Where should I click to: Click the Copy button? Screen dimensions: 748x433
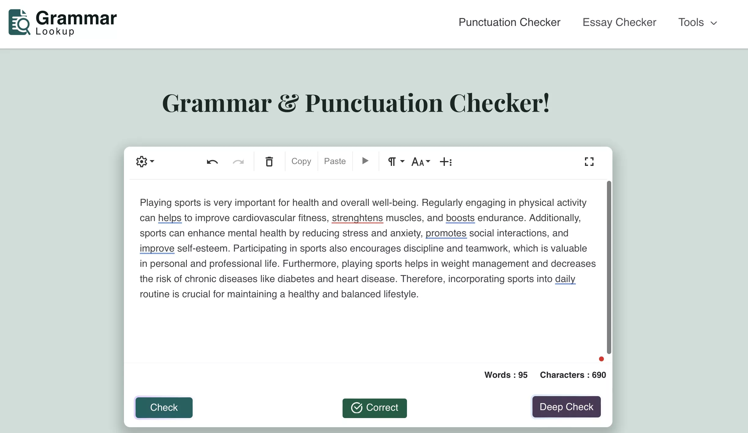[x=301, y=161]
